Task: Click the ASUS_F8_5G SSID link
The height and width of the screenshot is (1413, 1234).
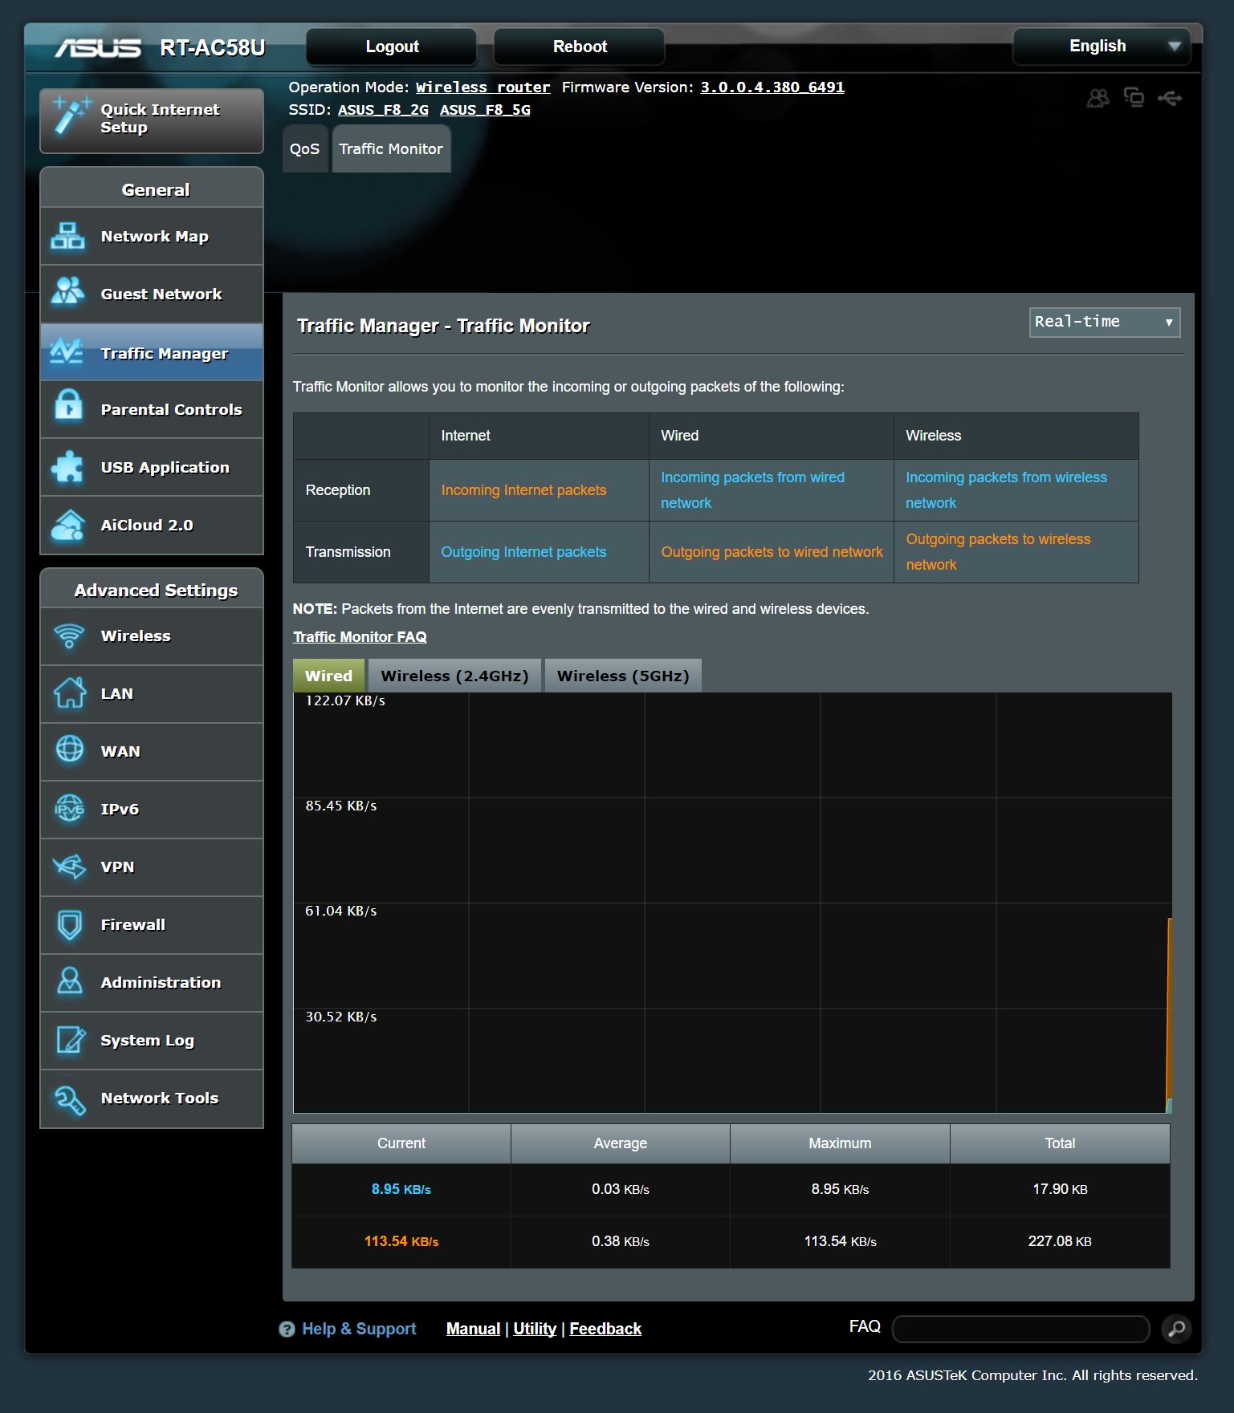Action: pos(485,110)
